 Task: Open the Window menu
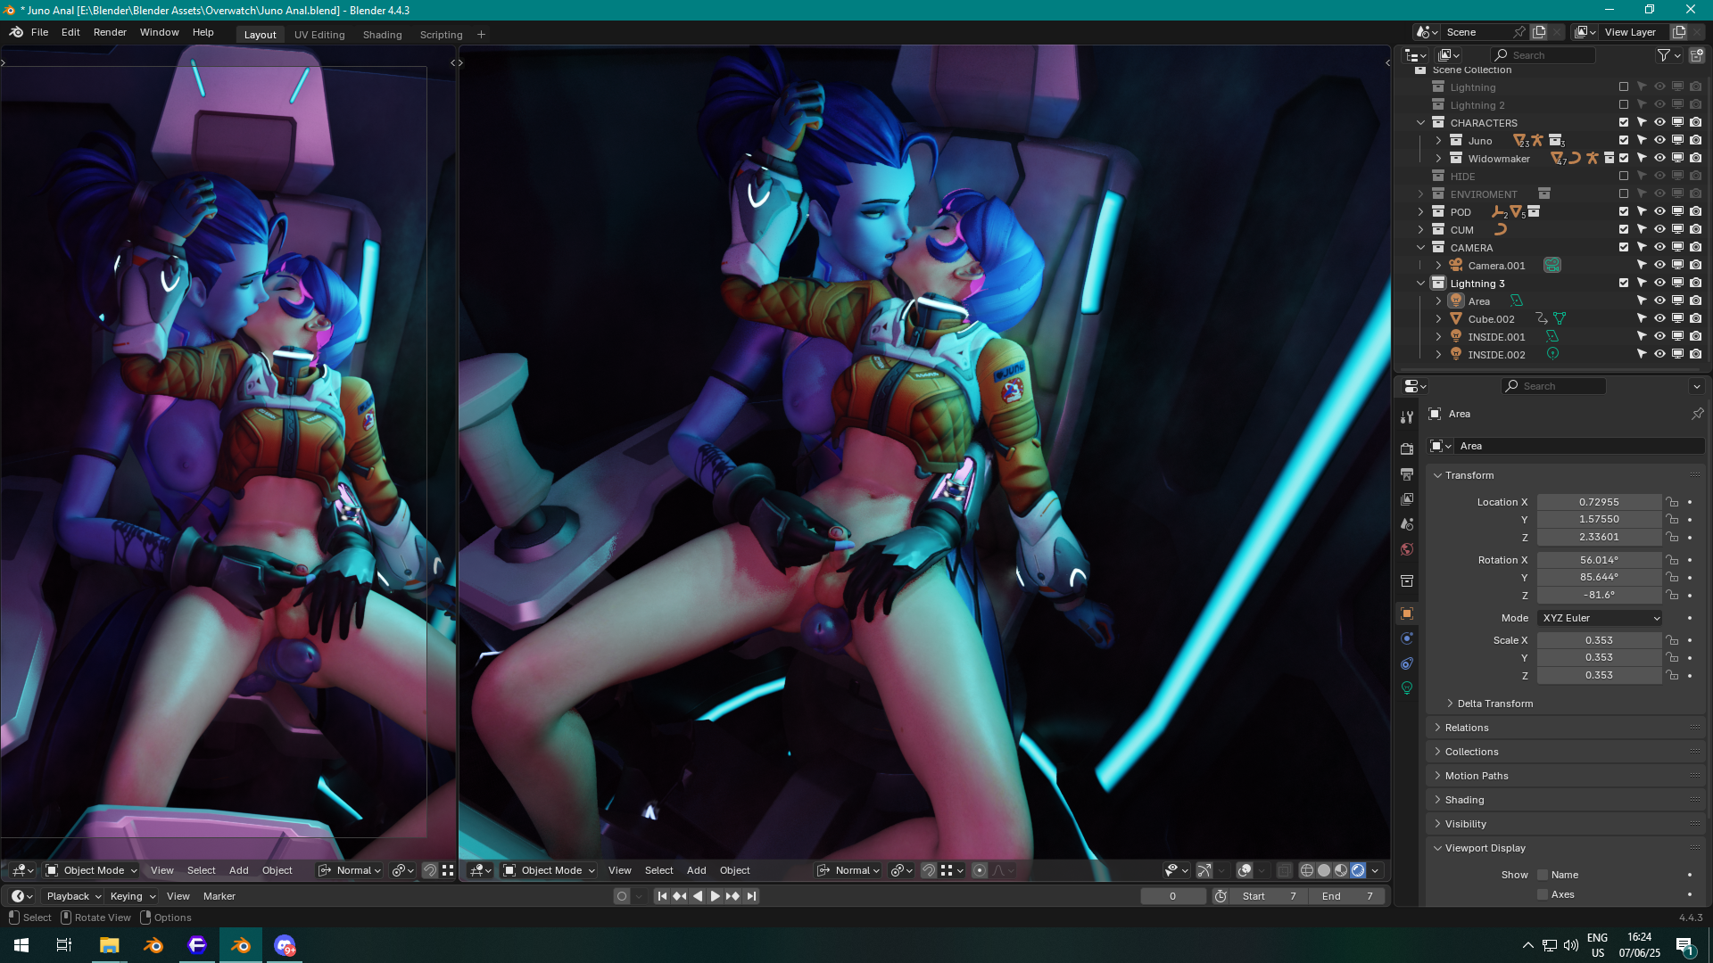(160, 32)
